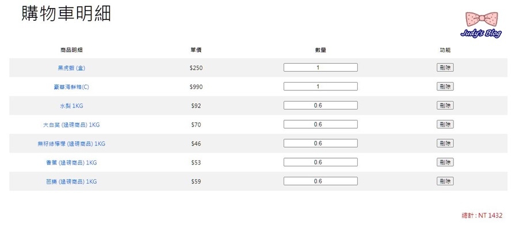Image resolution: width=523 pixels, height=226 pixels.
Task: Remove 大白菜 1KG with delete button
Action: [445, 125]
